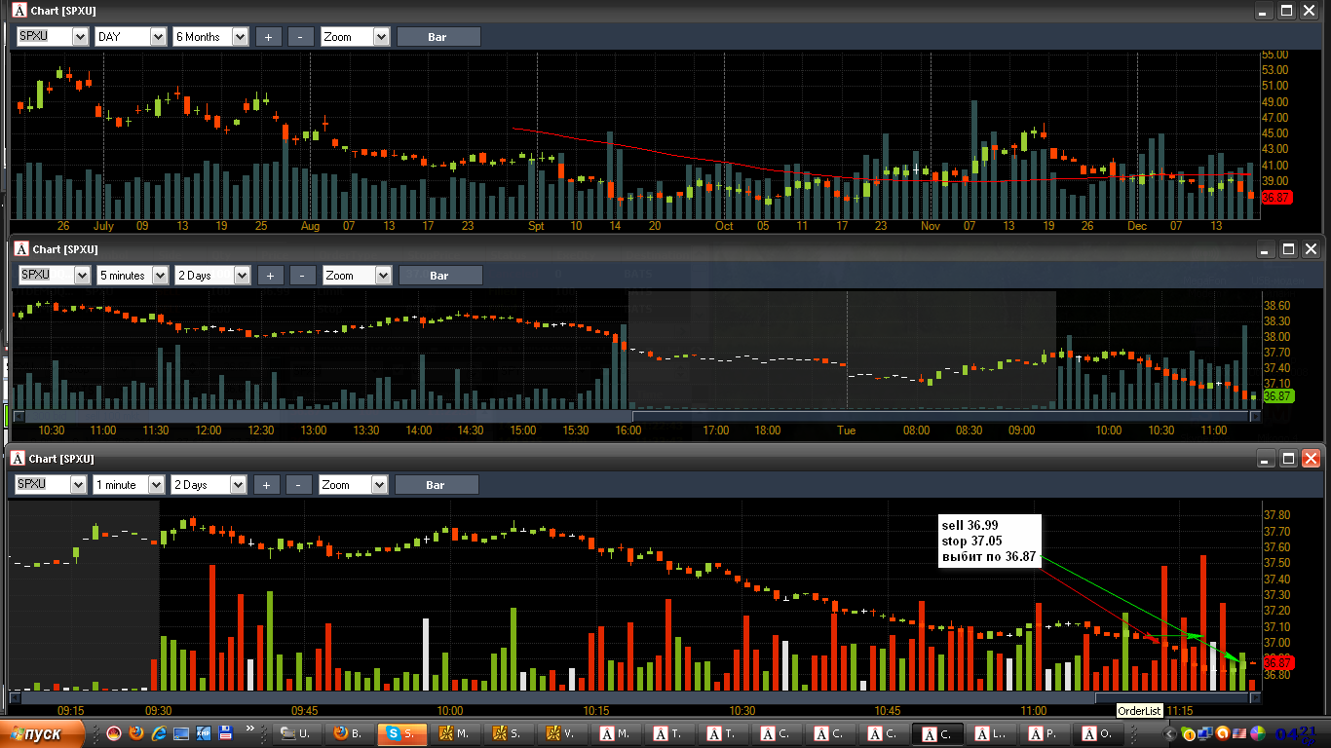This screenshot has height=748, width=1331.
Task: Switch to 'O.' OrderList taskbar window
Action: click(1098, 734)
